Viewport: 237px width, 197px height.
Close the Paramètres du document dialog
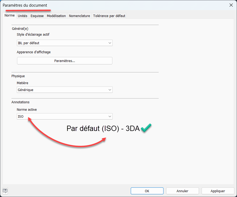[231, 5]
